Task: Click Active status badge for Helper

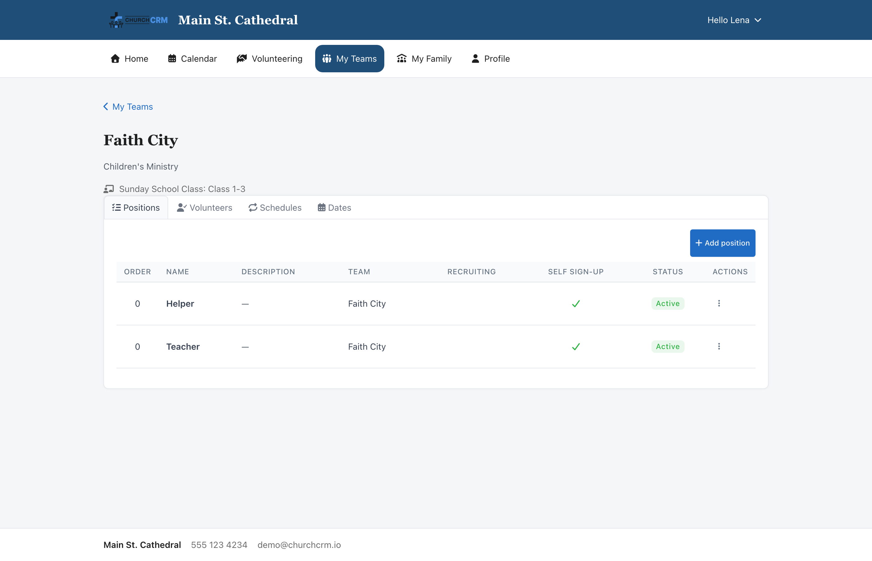Action: (x=667, y=304)
